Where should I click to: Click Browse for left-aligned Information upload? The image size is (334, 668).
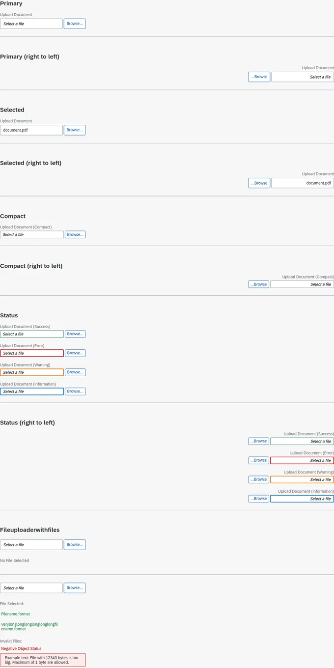point(75,391)
